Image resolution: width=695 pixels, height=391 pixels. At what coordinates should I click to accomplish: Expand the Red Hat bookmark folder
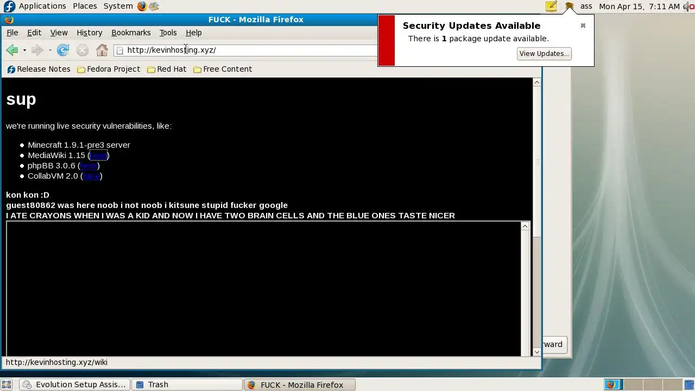pos(167,69)
